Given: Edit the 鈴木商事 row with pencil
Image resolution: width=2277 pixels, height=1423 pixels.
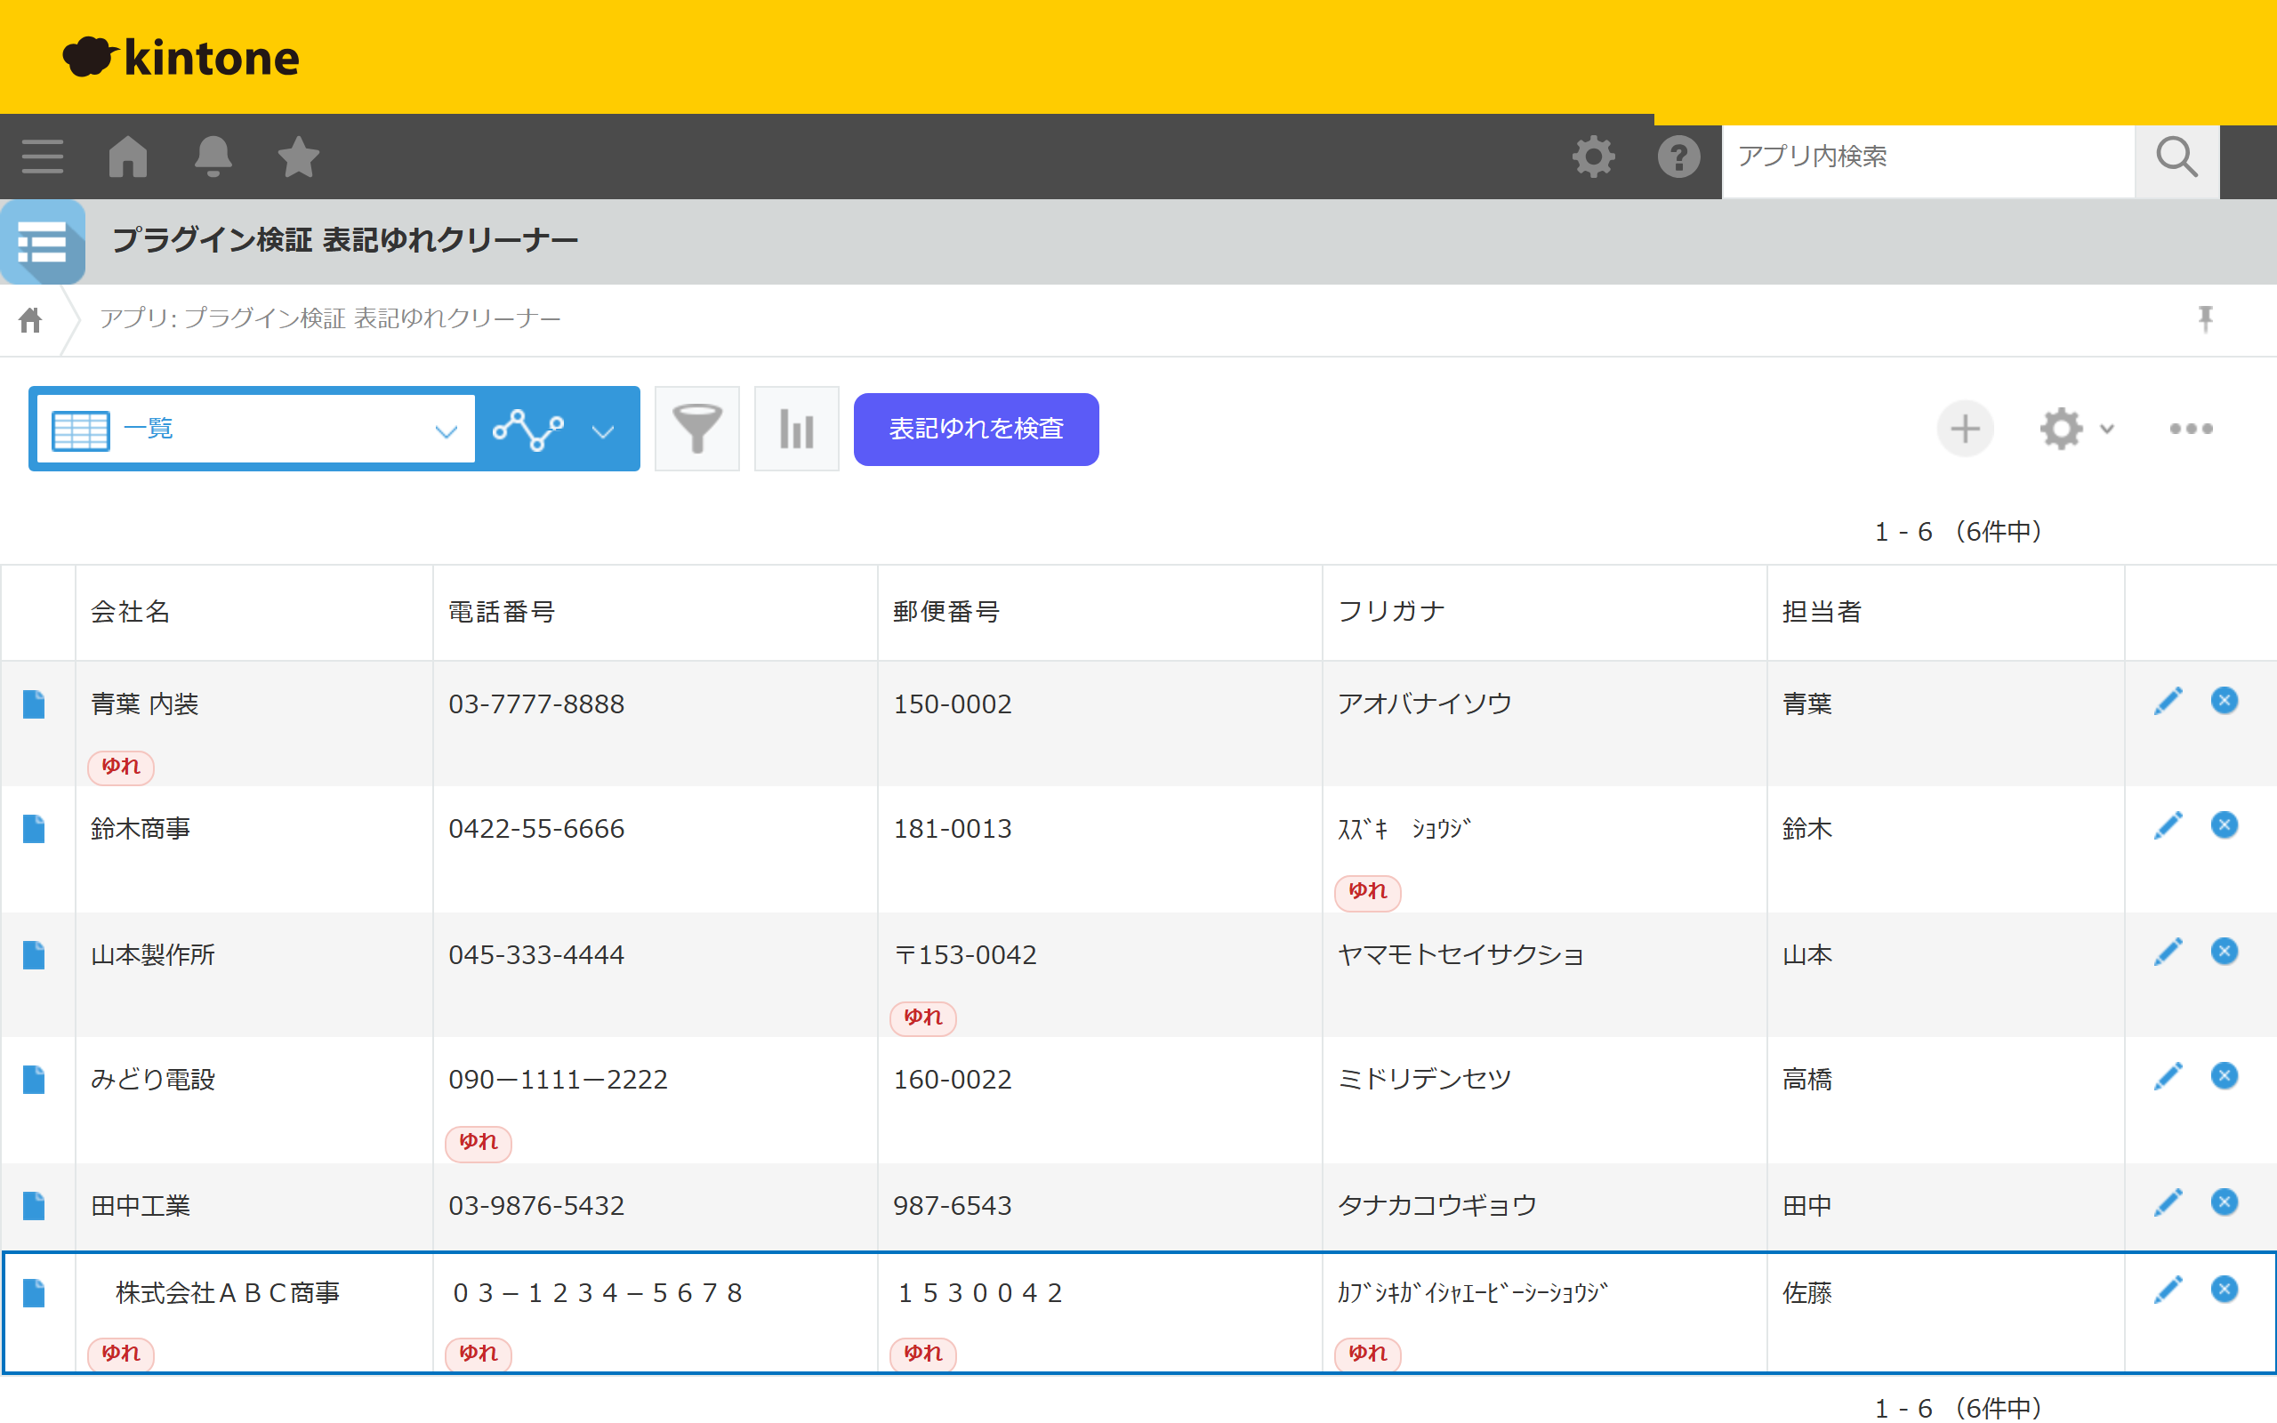Looking at the screenshot, I should coord(2168,825).
